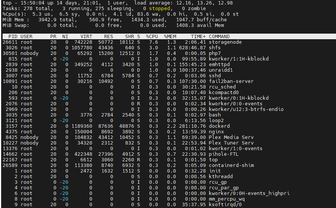Click the Plex Tuner Serv command

point(231,143)
